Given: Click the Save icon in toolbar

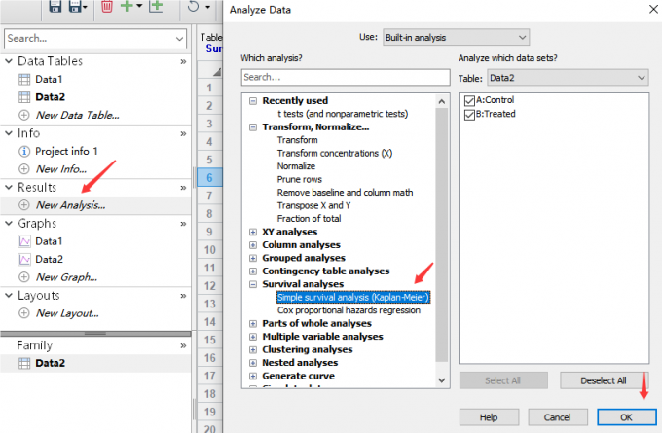Looking at the screenshot, I should coord(55,6).
